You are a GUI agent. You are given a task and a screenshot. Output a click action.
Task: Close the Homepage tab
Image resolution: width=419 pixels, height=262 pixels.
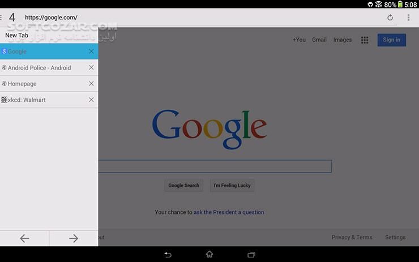[91, 84]
